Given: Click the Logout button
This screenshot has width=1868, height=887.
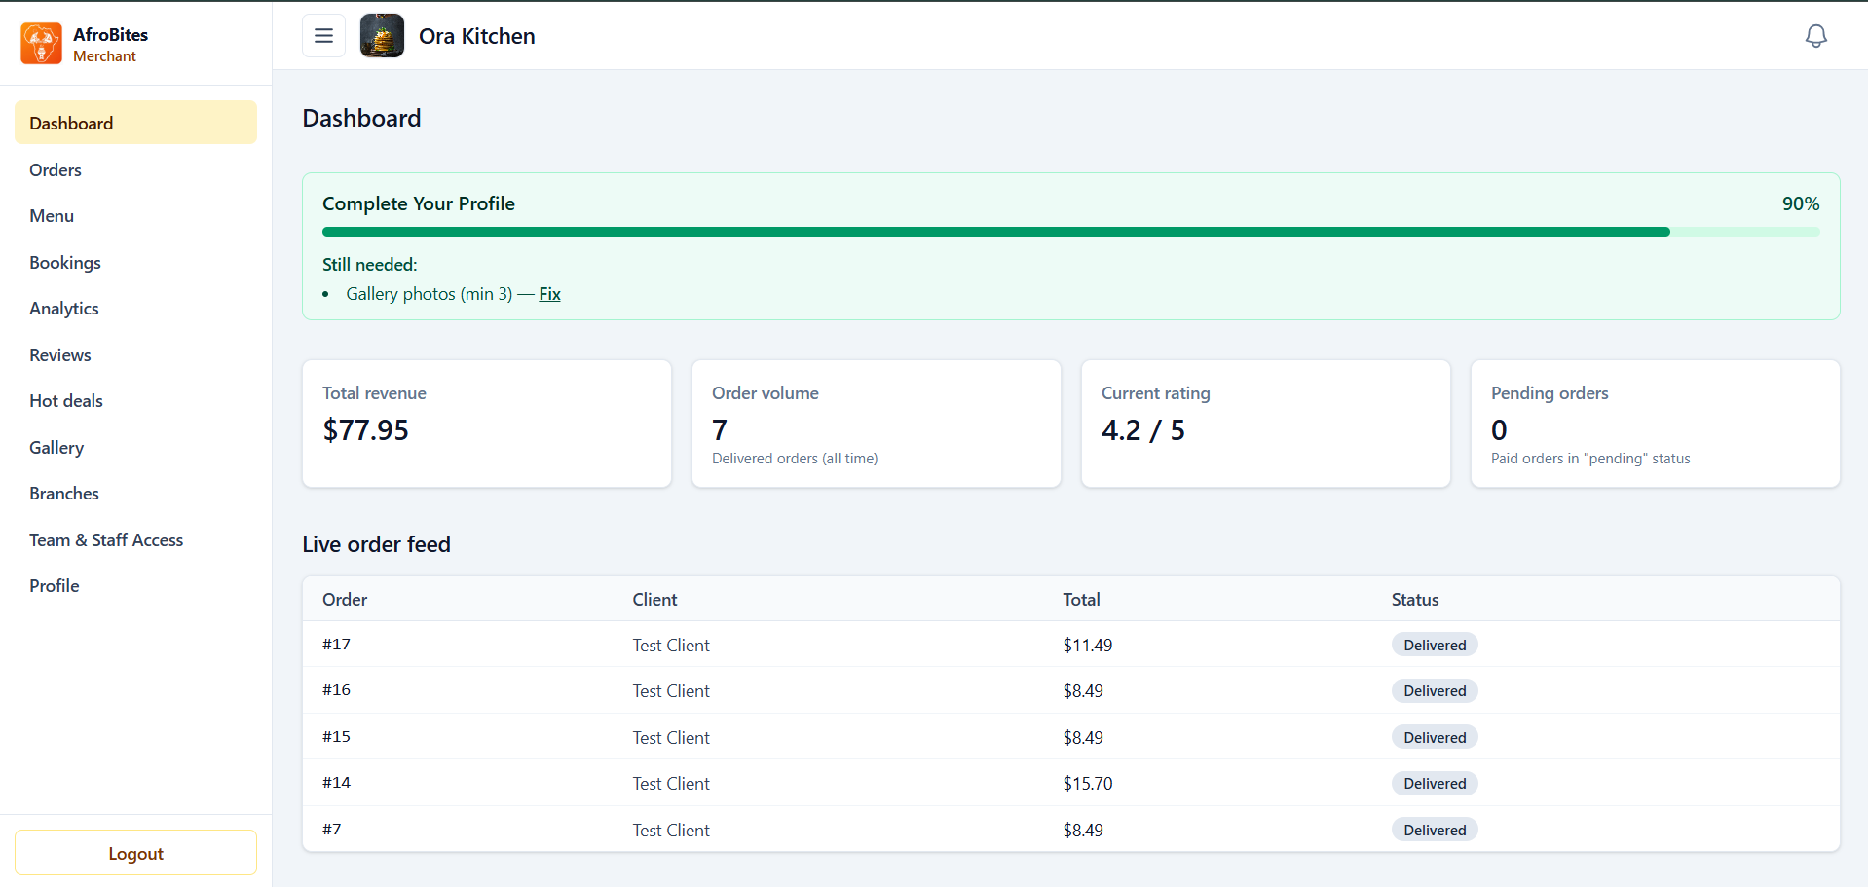Looking at the screenshot, I should pyautogui.click(x=135, y=853).
